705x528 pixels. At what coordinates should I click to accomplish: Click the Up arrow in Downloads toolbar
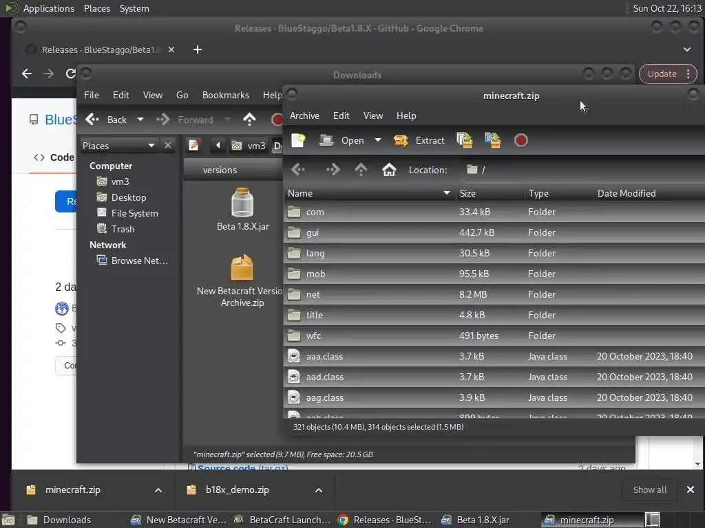[x=249, y=120]
